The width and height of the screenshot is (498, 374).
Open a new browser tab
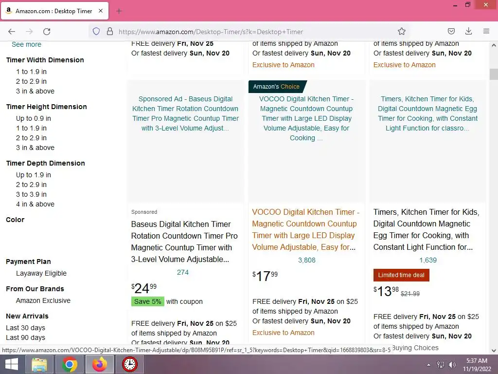[119, 11]
